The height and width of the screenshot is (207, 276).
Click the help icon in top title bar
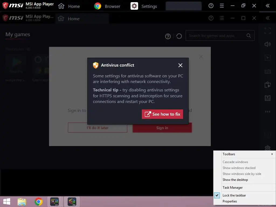211,6
